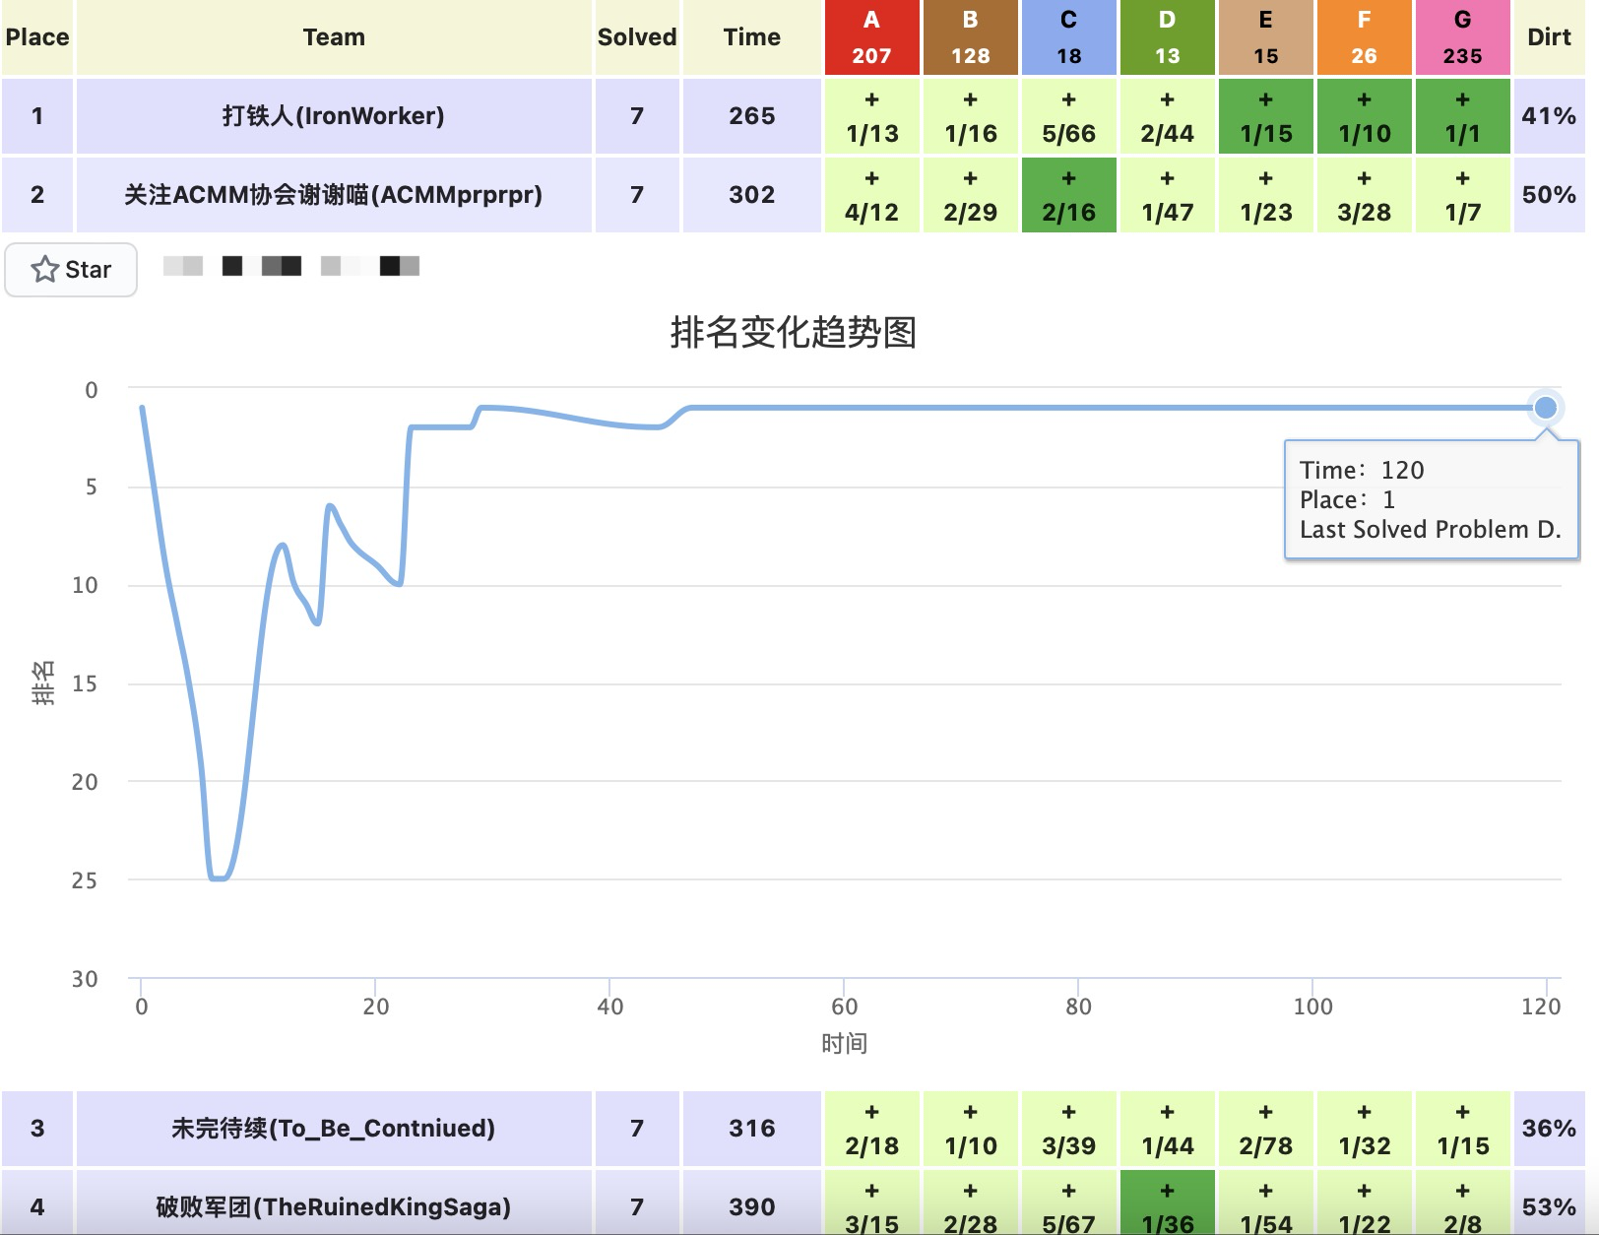Select problem D column header
Viewport: 1599px width, 1235px height.
pyautogui.click(x=1167, y=37)
